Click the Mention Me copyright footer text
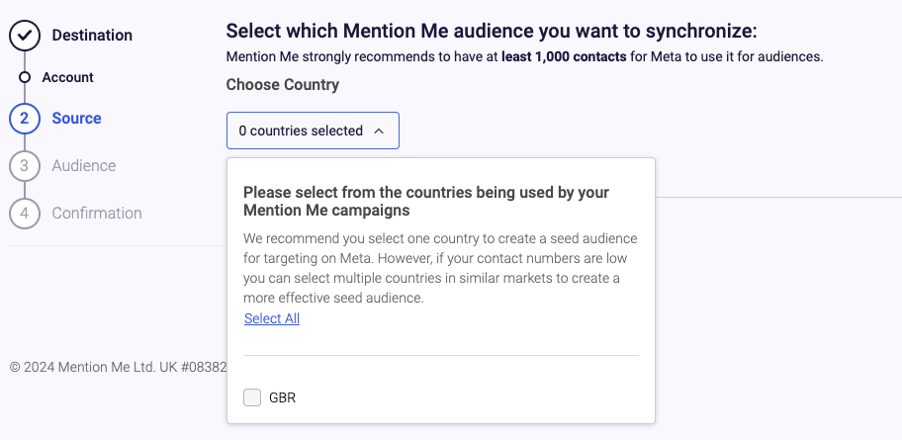Viewport: 902px width, 440px height. 118,367
